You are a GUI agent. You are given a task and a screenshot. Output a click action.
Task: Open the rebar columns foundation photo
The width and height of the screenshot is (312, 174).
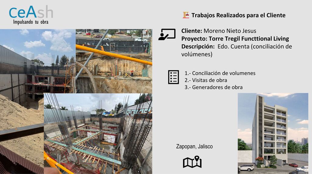(97, 134)
